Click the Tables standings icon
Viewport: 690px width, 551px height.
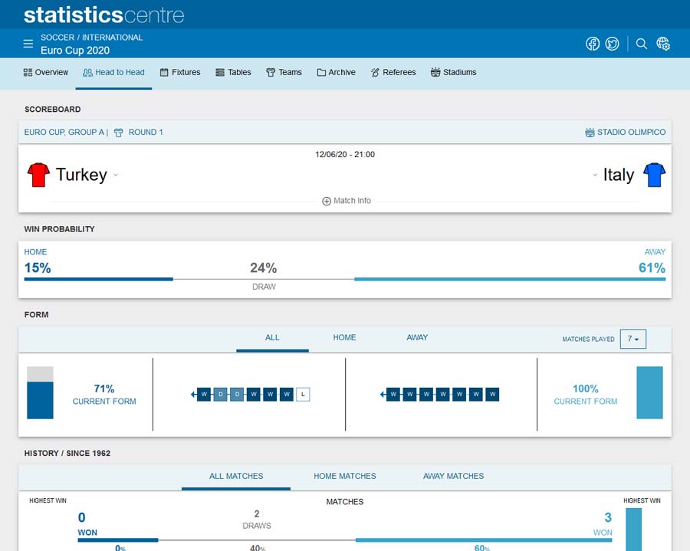(x=219, y=72)
